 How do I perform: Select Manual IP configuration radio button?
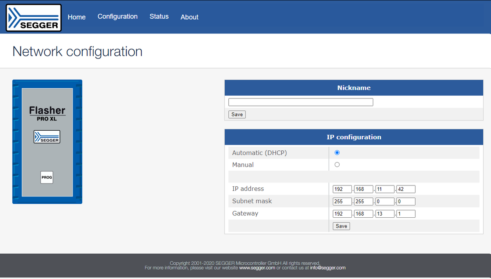coord(337,165)
